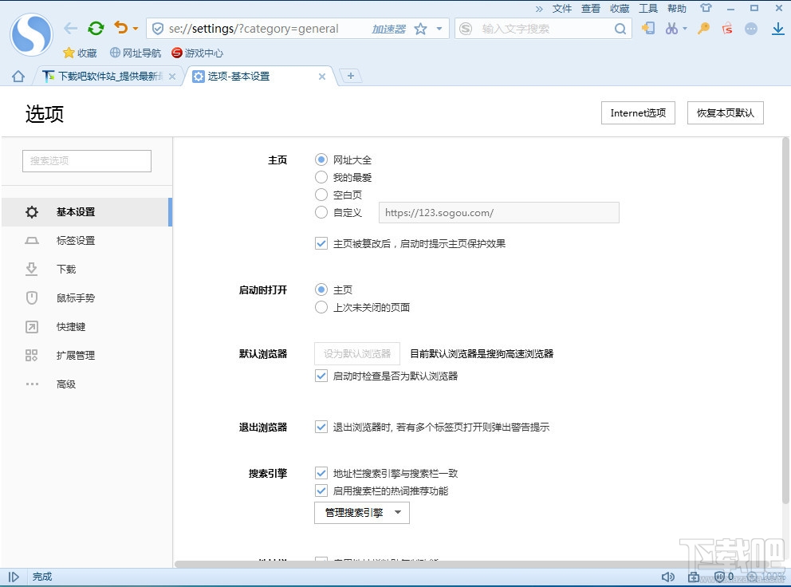Image resolution: width=791 pixels, height=587 pixels.
Task: Go back with the back arrow
Action: click(71, 29)
